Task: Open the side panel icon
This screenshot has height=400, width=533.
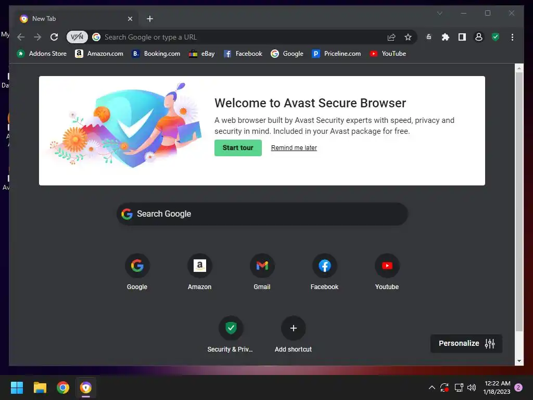Action: [462, 37]
